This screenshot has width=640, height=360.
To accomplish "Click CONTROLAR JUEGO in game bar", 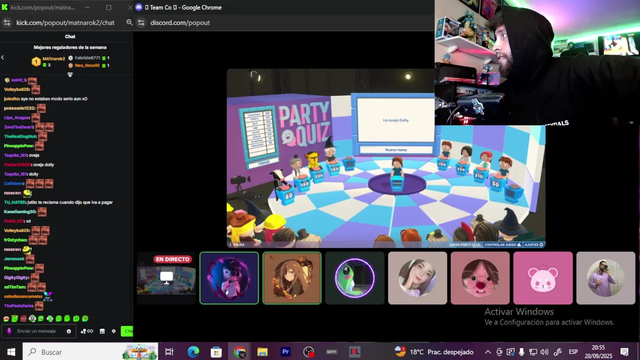I will tap(502, 244).
